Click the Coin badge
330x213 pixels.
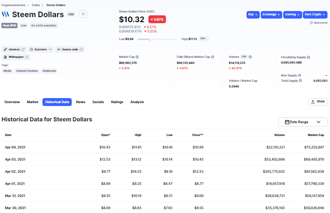pos(24,25)
